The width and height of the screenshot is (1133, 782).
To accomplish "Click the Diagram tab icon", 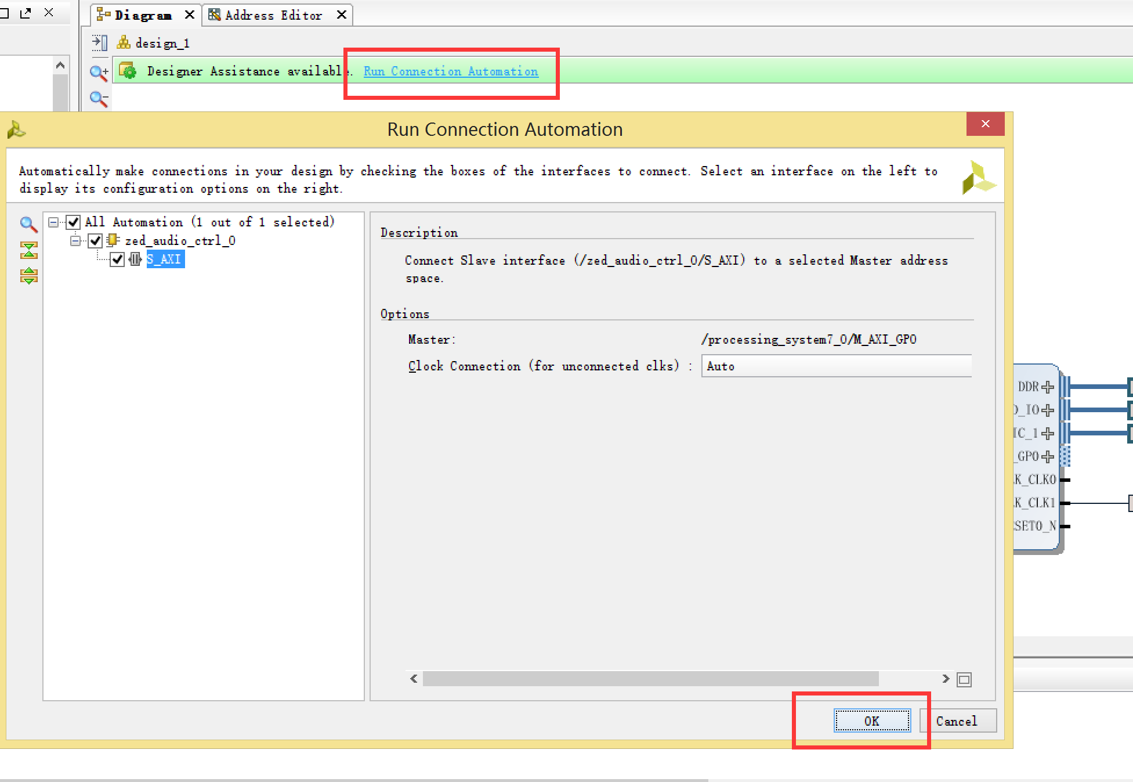I will (x=103, y=15).
